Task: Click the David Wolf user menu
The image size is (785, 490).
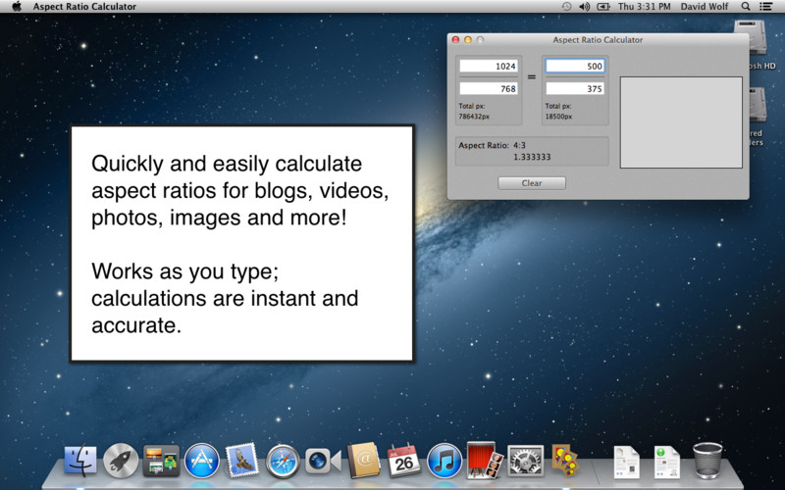Action: point(704,7)
